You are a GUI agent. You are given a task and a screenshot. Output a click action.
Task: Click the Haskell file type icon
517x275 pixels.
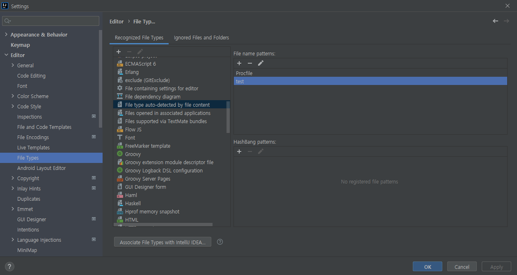[120, 203]
